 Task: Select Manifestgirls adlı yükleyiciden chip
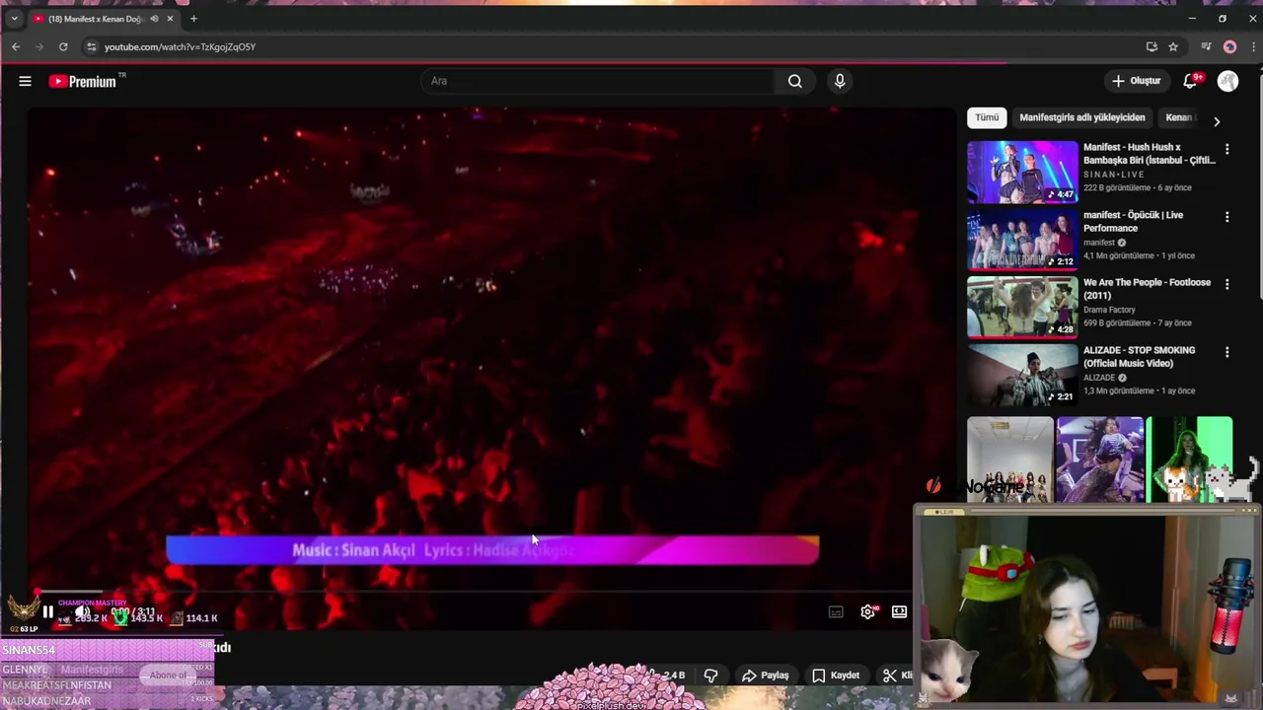[1081, 117]
